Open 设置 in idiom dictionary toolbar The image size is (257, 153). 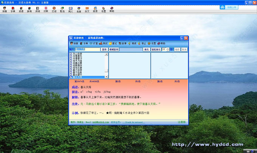point(152,43)
